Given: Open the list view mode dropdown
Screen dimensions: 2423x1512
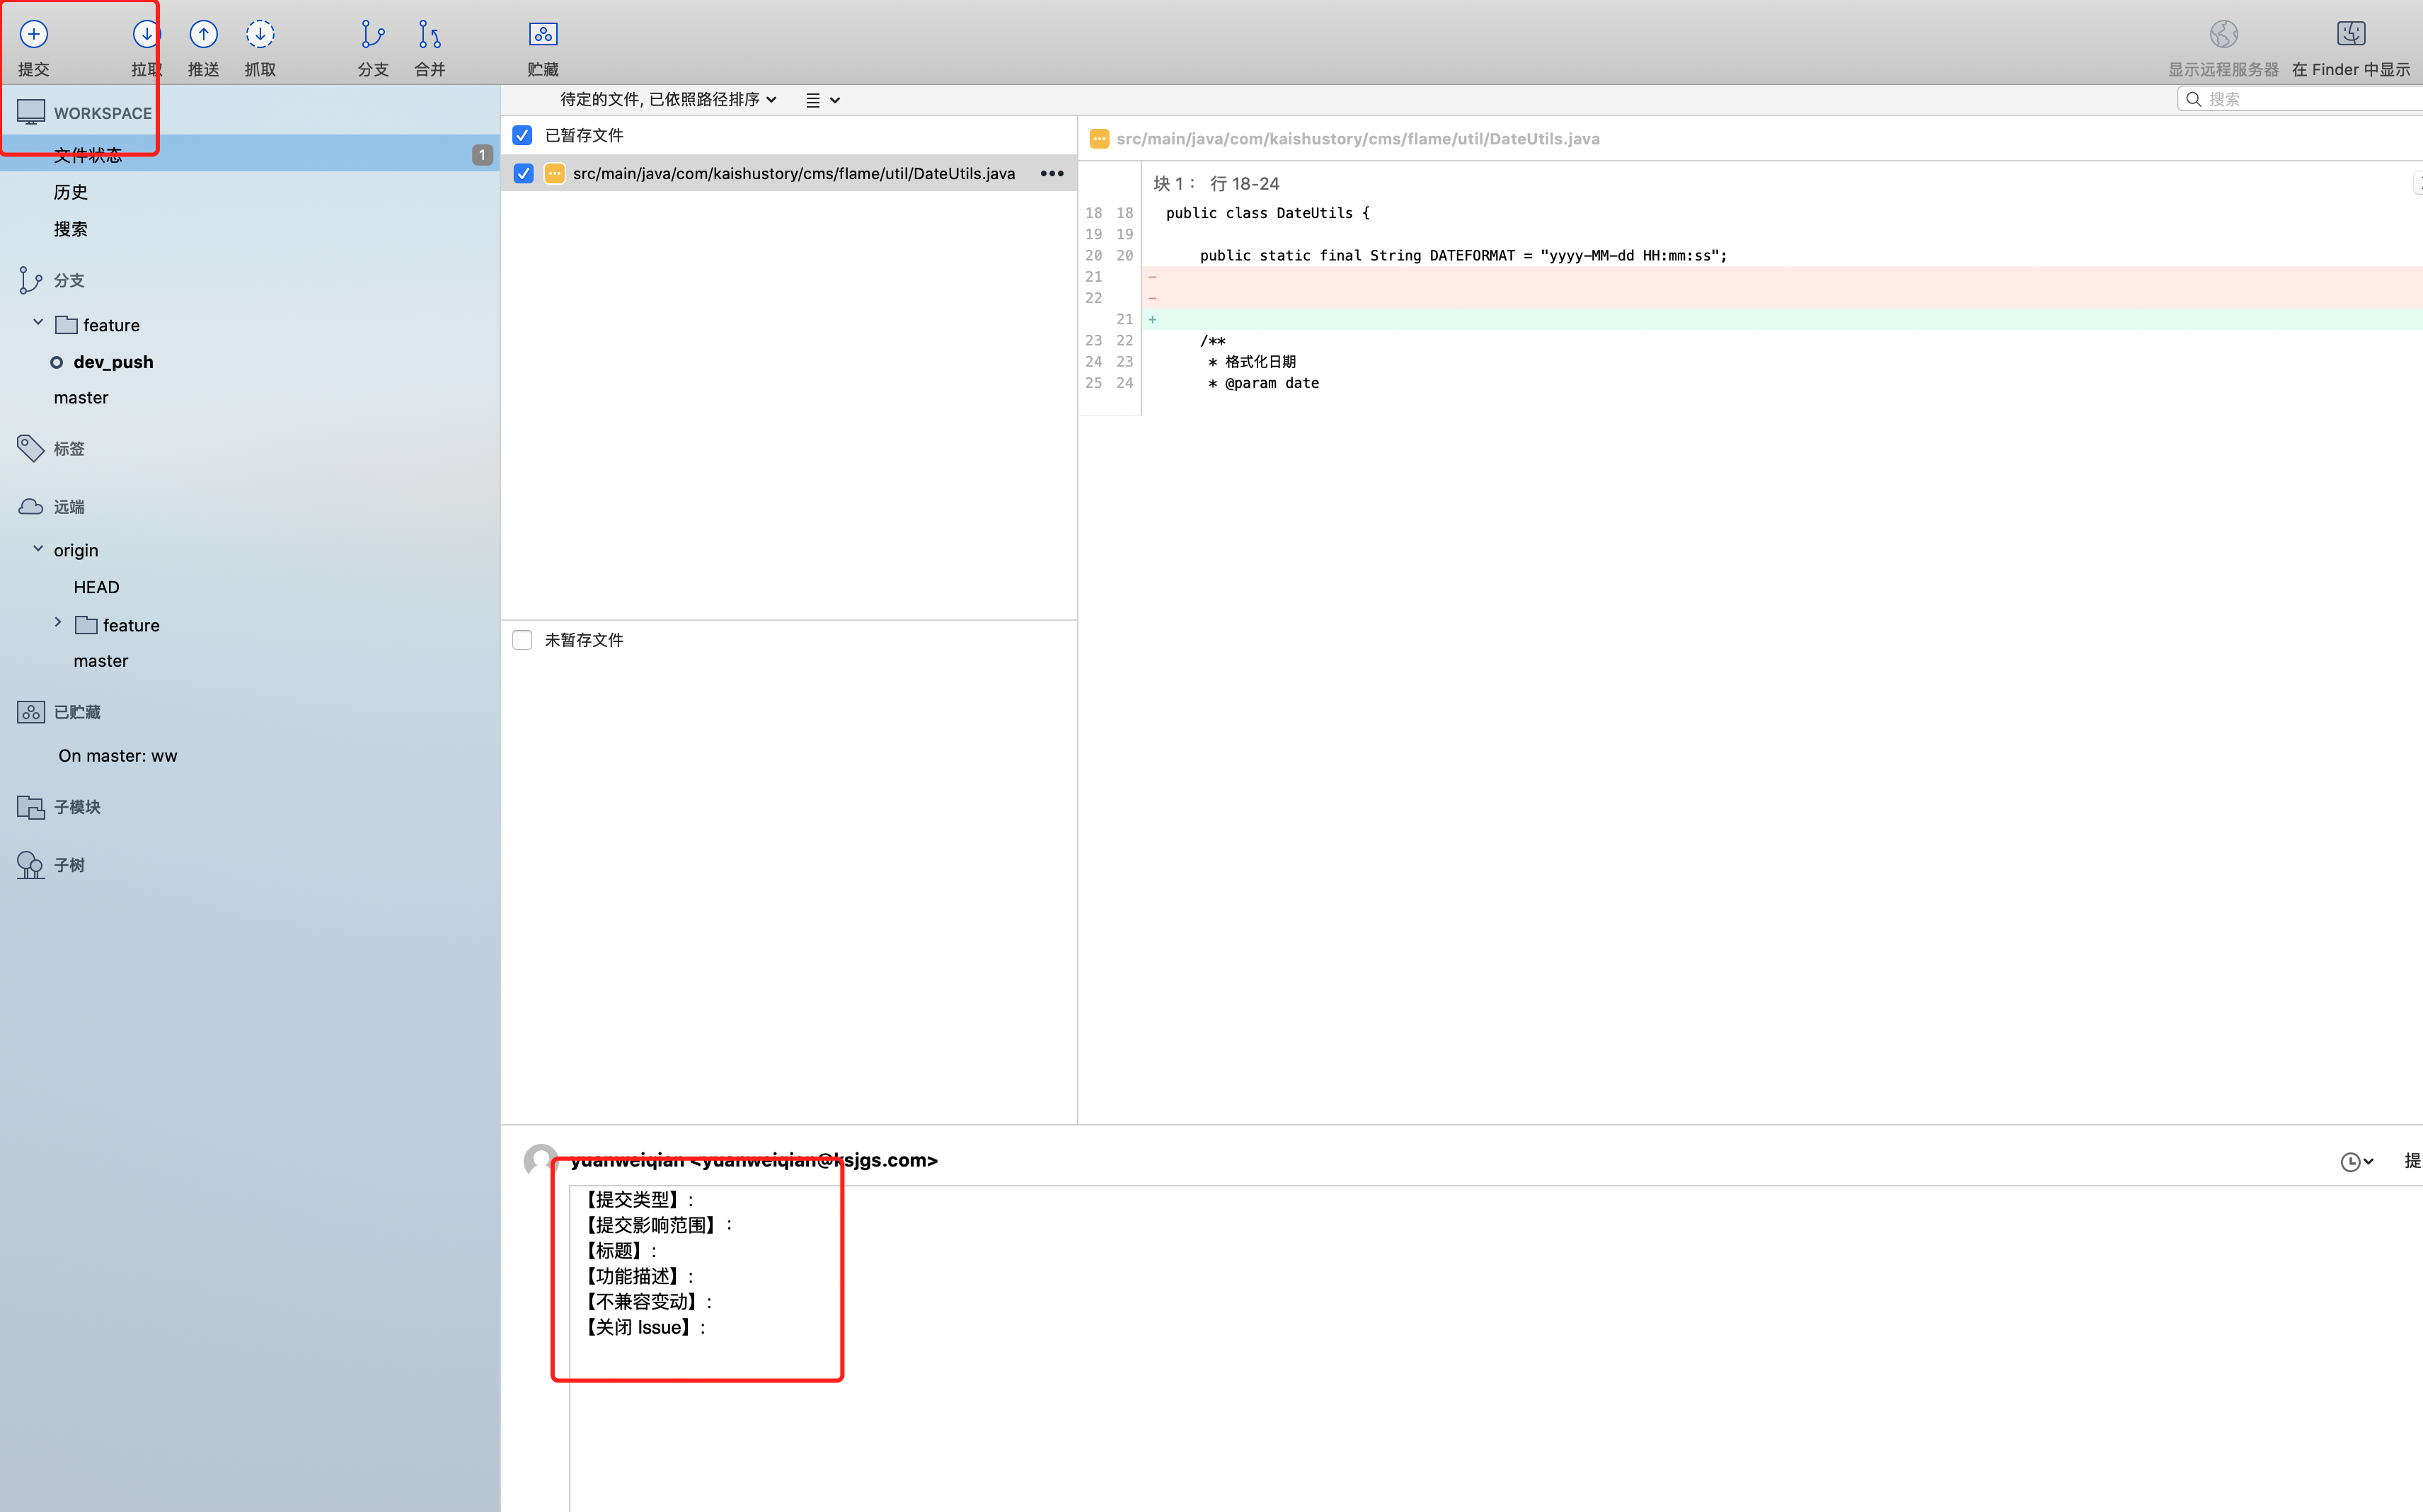Looking at the screenshot, I should pyautogui.click(x=823, y=100).
